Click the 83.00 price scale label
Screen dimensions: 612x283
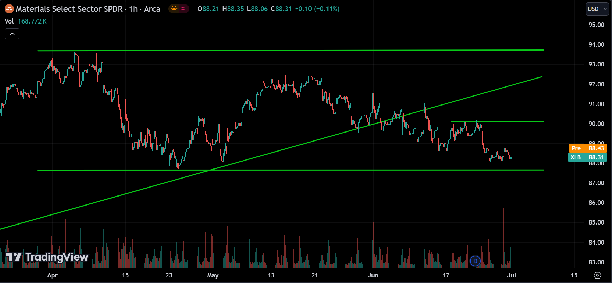point(596,262)
